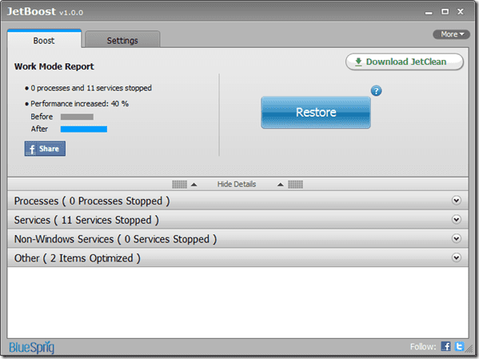Screen dimensions: 479x359
Task: Maximize the JetBoost window
Action: point(445,12)
